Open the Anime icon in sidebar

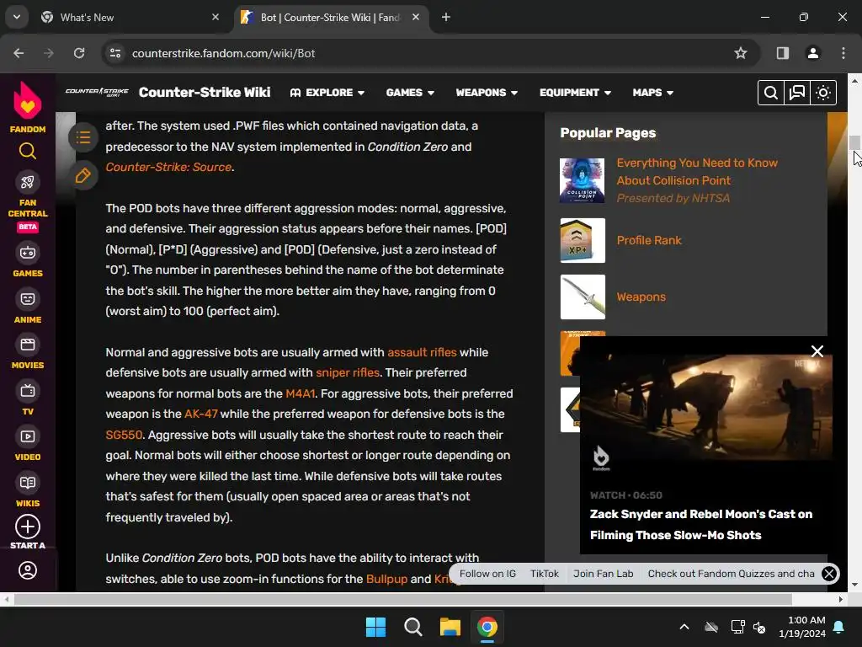(28, 299)
